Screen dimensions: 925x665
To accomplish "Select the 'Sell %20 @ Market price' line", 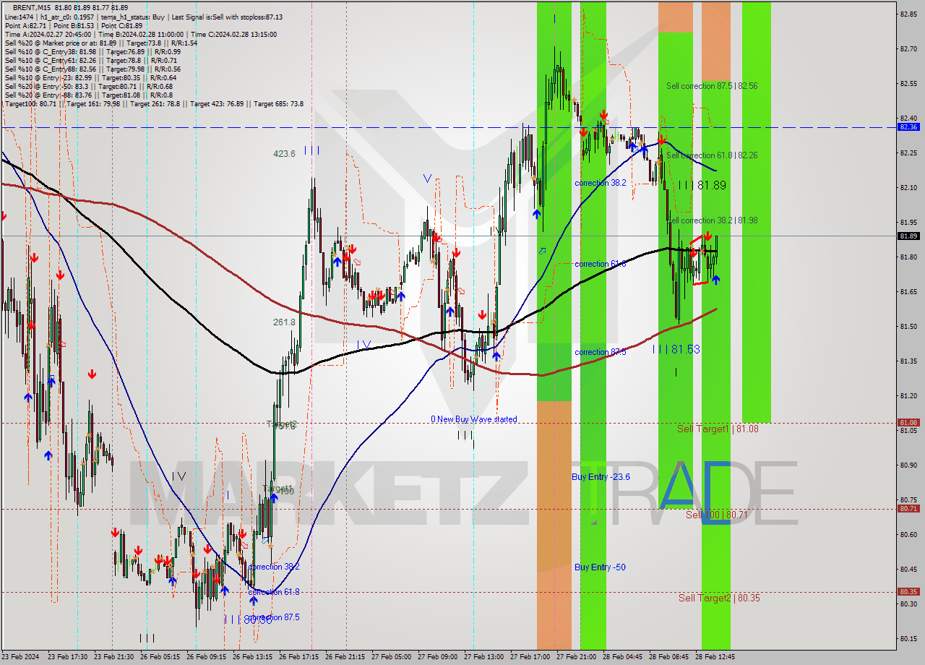I will 100,43.
